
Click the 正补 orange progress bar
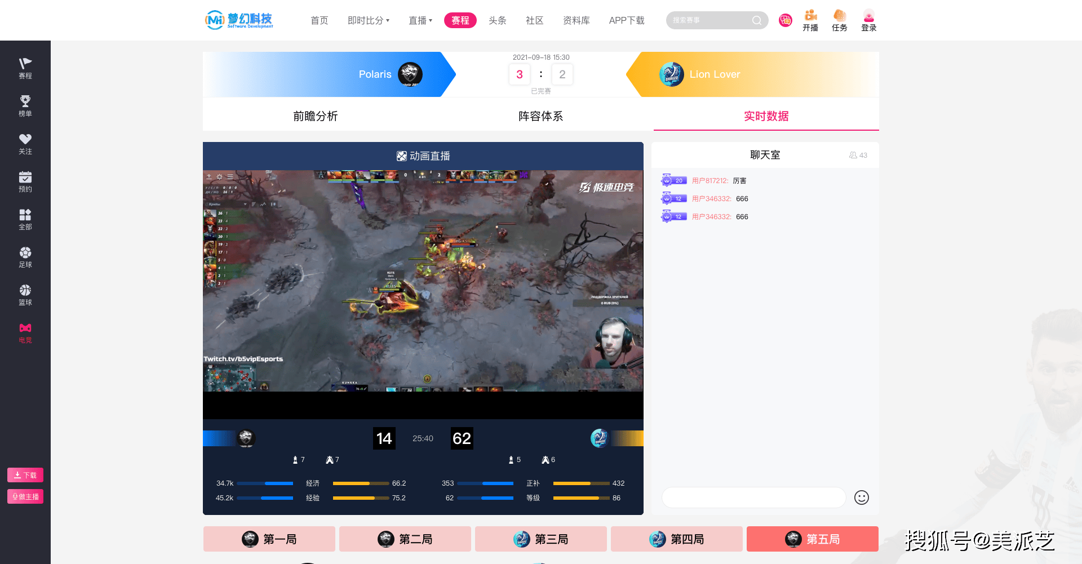pos(581,483)
